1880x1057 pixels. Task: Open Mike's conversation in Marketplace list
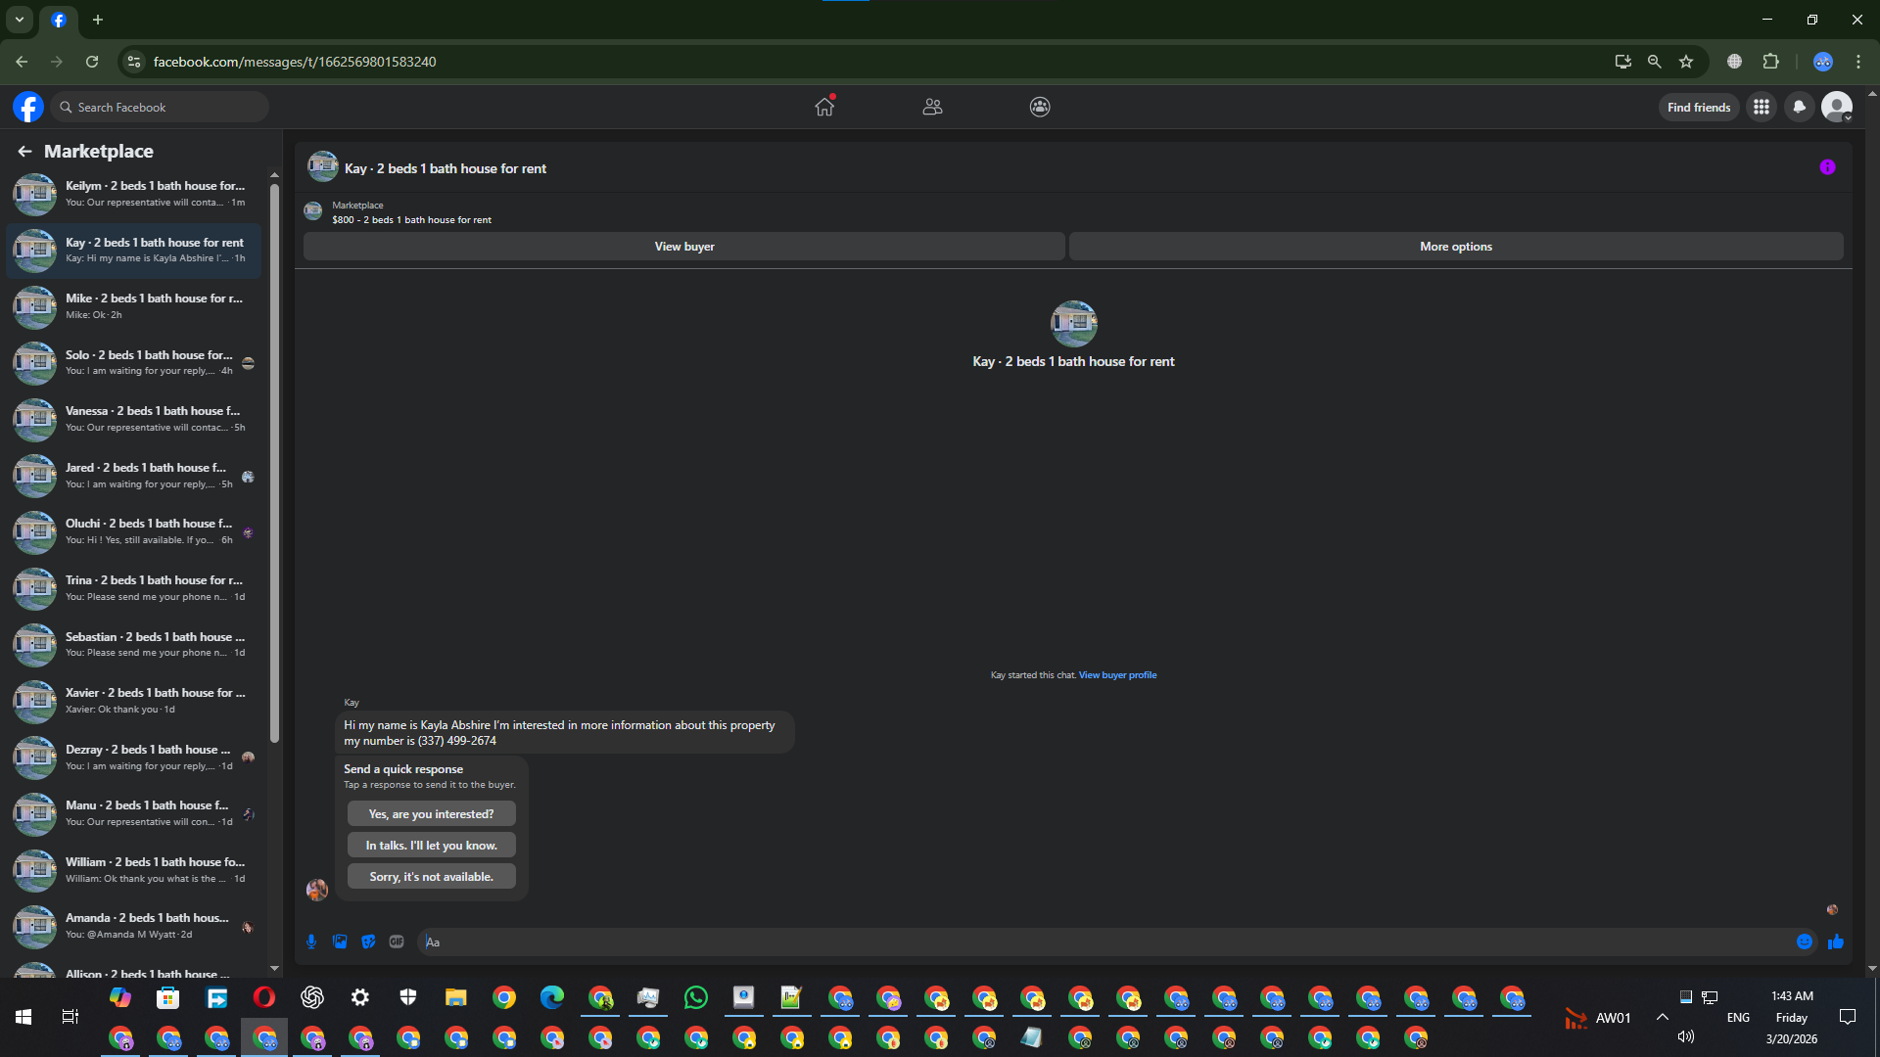tap(137, 306)
